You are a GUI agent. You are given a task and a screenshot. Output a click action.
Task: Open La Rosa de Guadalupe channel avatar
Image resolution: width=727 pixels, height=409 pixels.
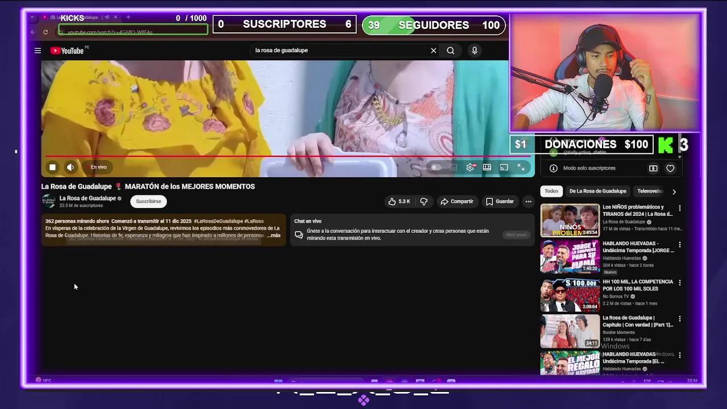tap(48, 201)
